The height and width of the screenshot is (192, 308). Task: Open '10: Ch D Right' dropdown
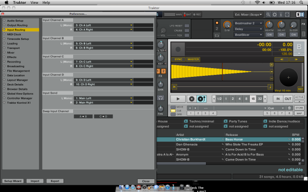[103, 84]
